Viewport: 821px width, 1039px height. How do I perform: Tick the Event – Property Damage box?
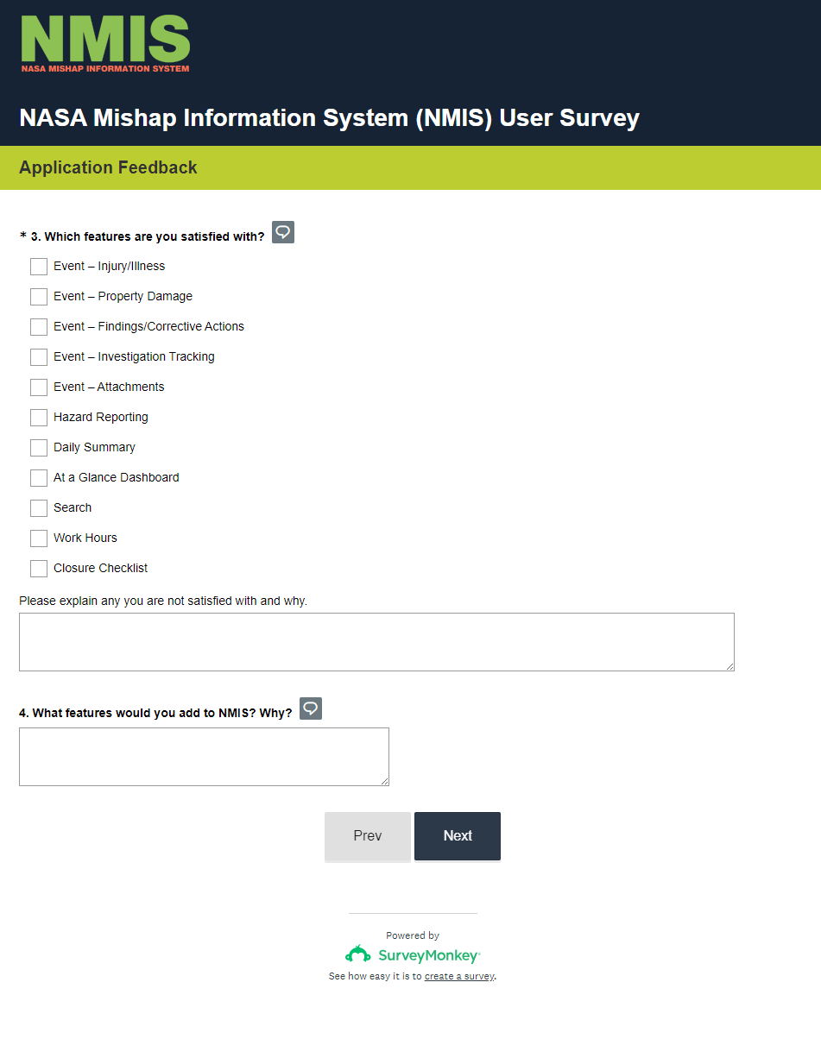39,297
